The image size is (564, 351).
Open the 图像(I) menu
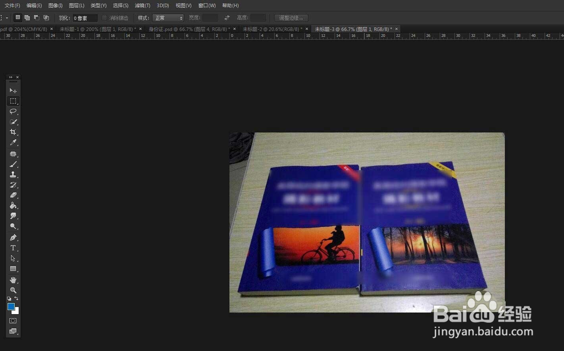pos(55,6)
